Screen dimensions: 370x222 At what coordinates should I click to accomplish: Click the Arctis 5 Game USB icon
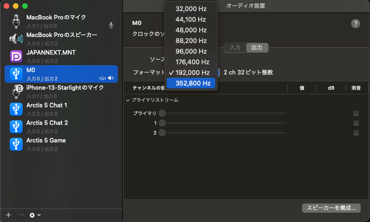click(x=16, y=144)
